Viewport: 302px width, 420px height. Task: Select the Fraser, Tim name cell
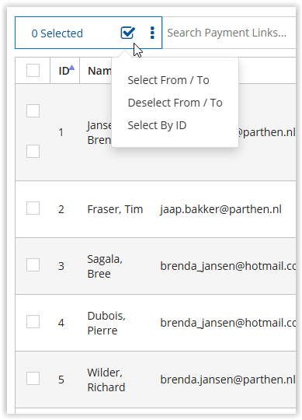click(115, 209)
